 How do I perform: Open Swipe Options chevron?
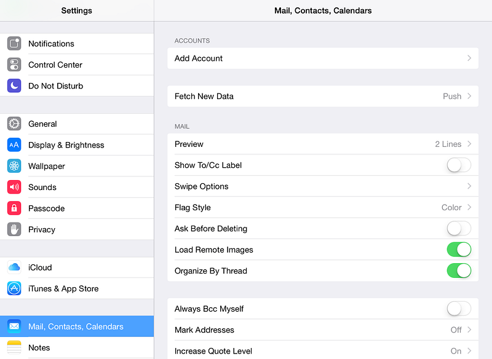pos(469,186)
